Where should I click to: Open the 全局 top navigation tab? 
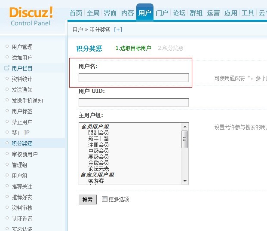(93, 13)
